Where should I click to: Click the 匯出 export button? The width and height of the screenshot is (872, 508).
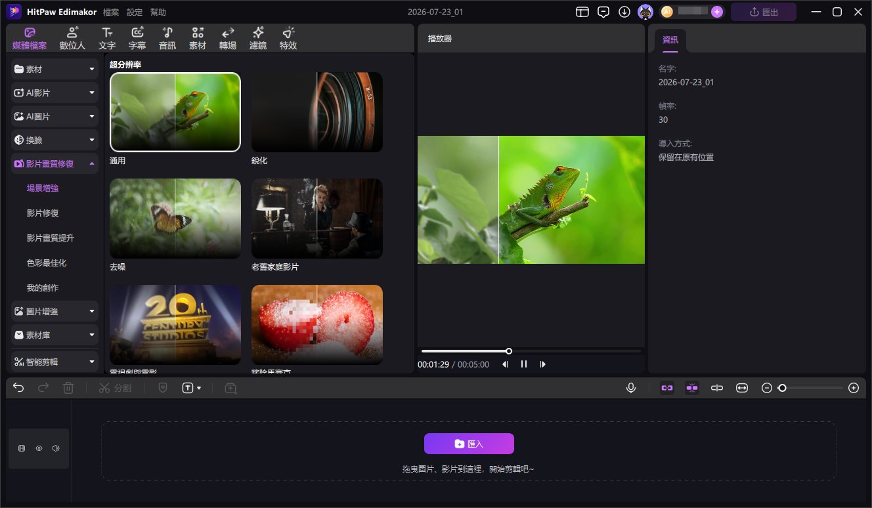tap(764, 12)
